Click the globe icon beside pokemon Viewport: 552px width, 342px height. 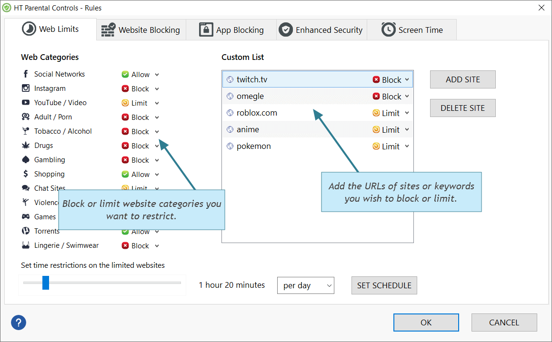tap(230, 146)
